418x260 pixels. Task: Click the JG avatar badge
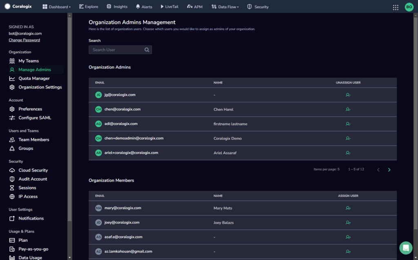[98, 95]
